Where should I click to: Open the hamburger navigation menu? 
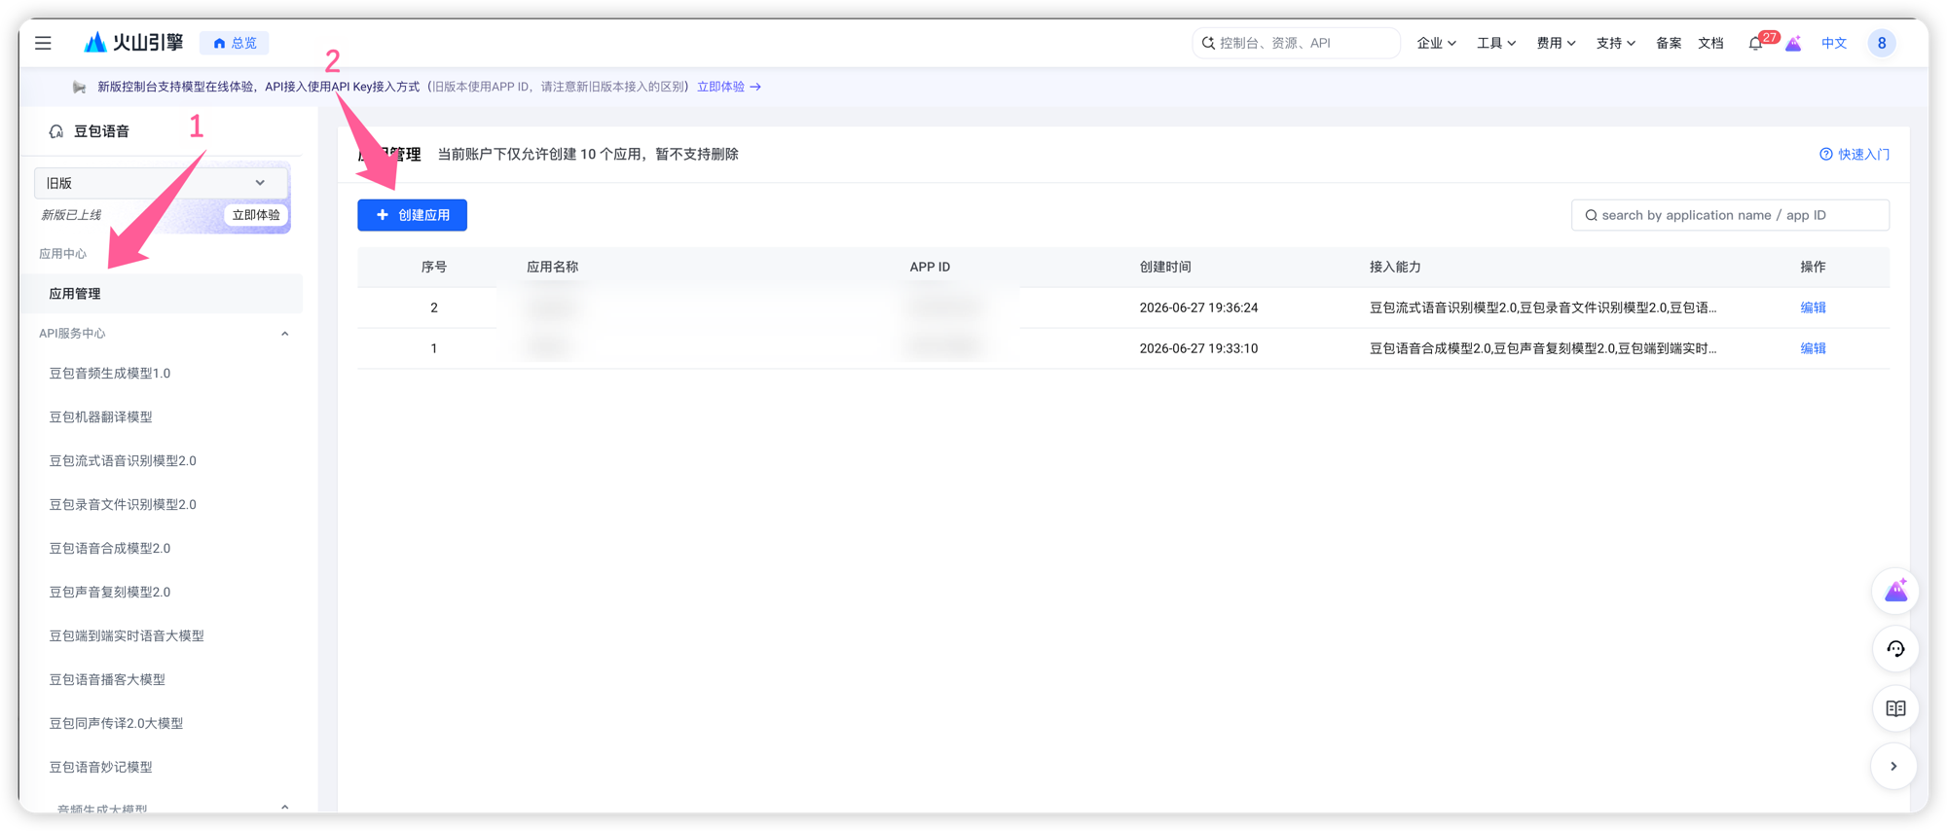point(43,43)
